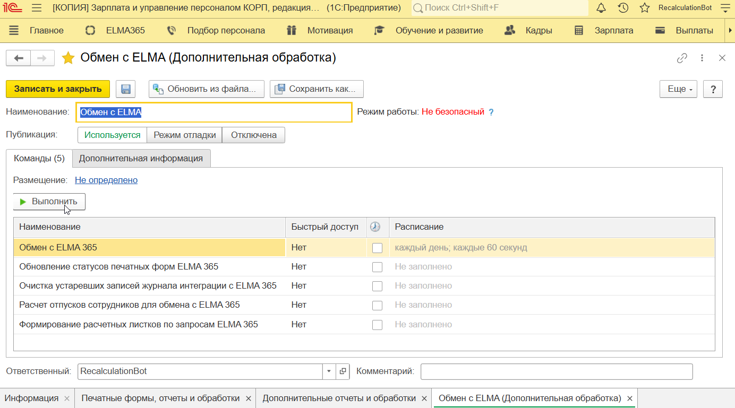Viewport: 735px width, 408px height.
Task: Open the 1C main menu logo icon
Action: [13, 8]
